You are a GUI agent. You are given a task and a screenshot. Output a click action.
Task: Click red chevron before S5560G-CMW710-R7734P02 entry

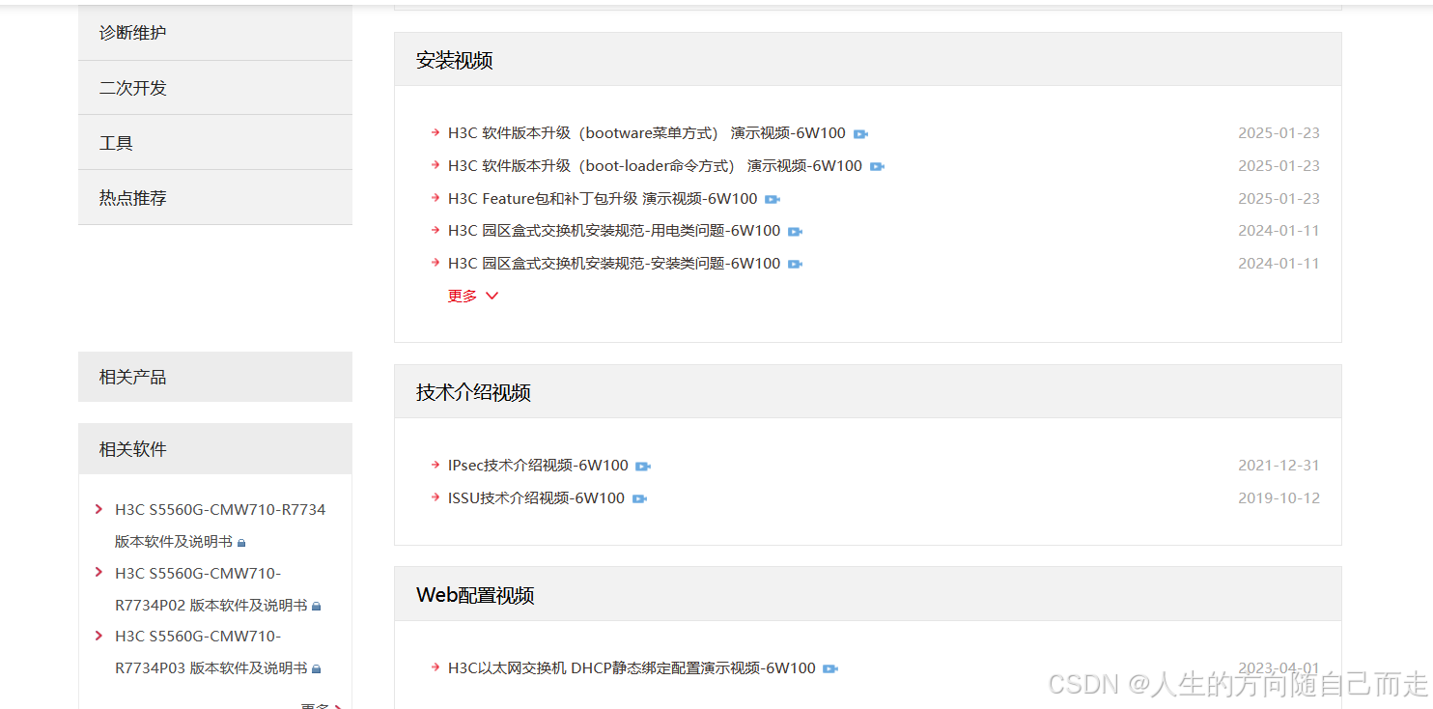point(98,573)
